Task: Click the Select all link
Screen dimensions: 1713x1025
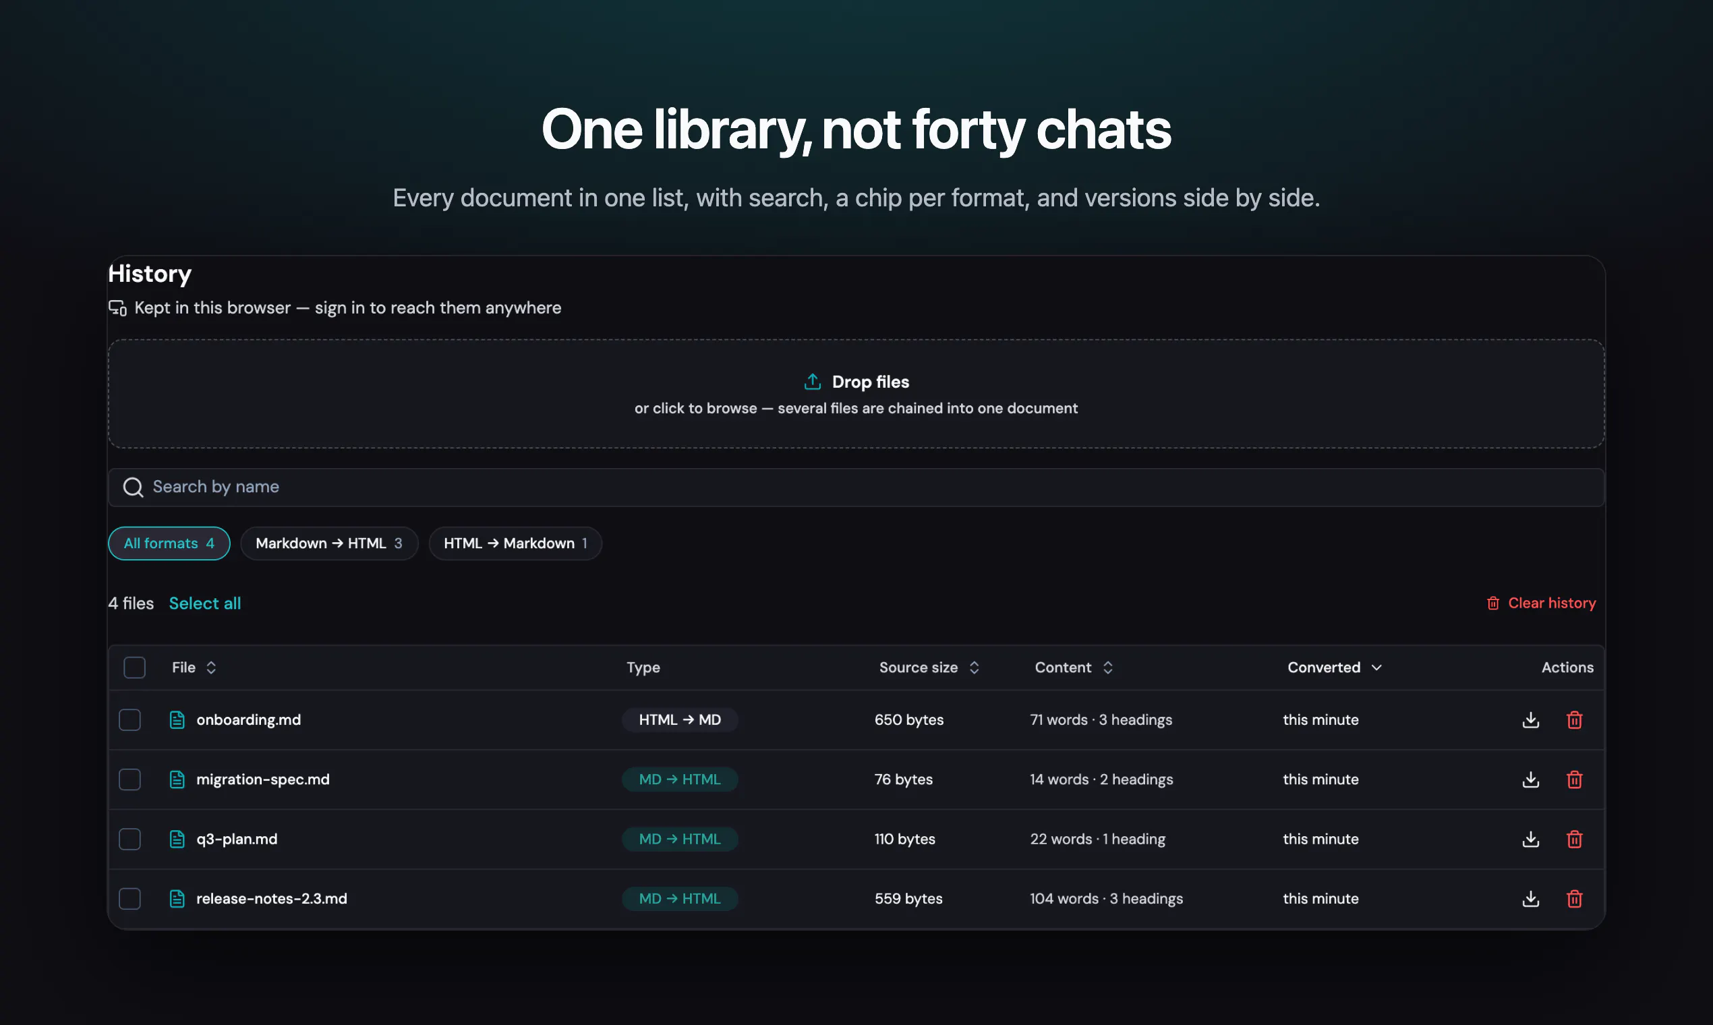Action: pos(204,603)
